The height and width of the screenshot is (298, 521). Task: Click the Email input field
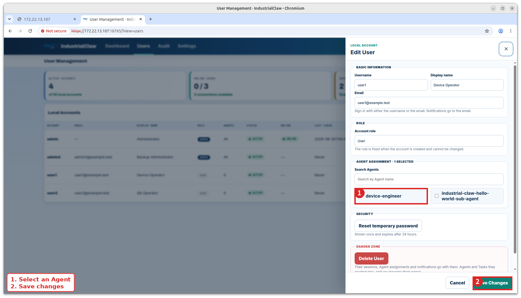pos(429,103)
